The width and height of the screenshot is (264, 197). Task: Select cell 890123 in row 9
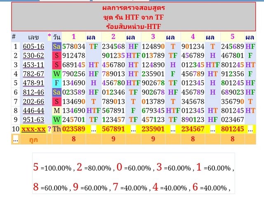[x=193, y=120]
